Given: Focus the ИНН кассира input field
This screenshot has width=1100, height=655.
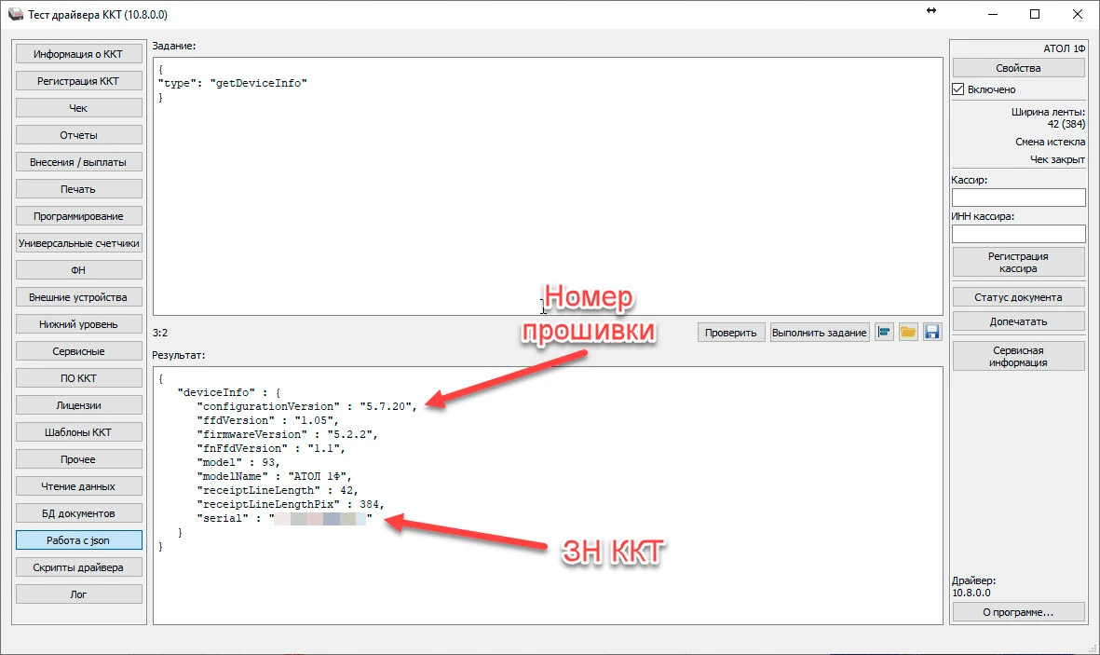Looking at the screenshot, I should click(1018, 234).
